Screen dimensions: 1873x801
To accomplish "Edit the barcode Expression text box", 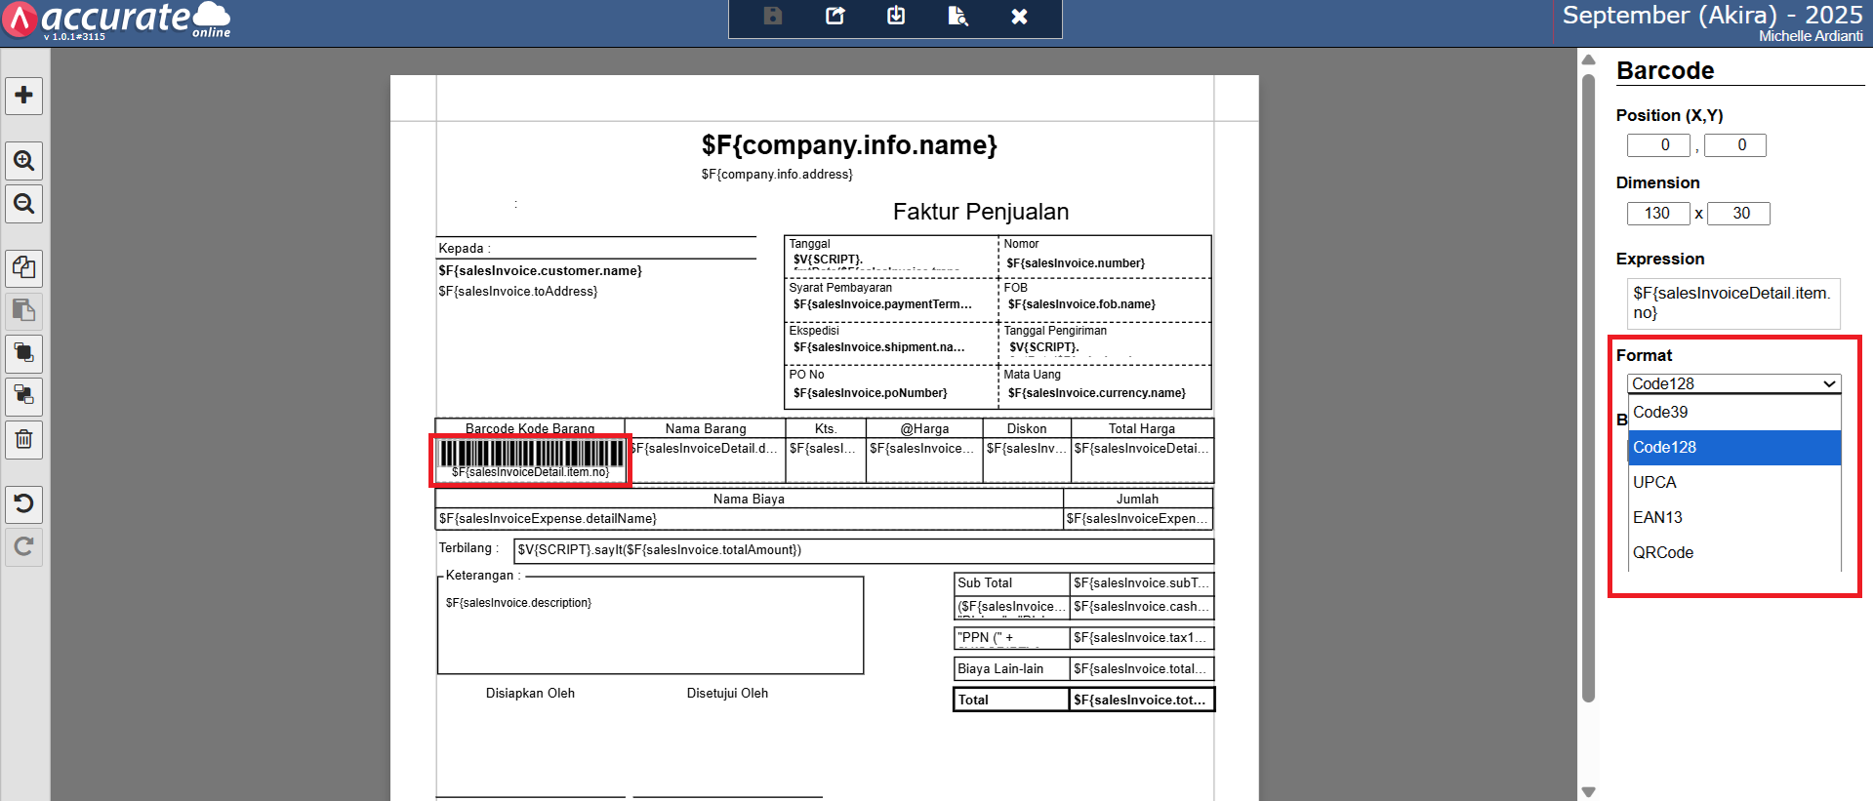I will click(x=1732, y=303).
